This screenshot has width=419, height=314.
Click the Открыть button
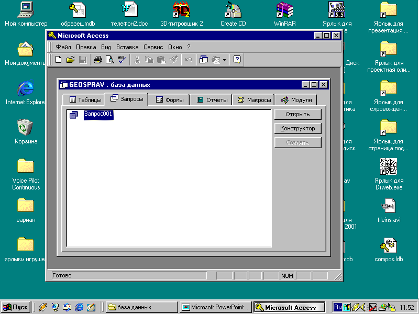297,114
